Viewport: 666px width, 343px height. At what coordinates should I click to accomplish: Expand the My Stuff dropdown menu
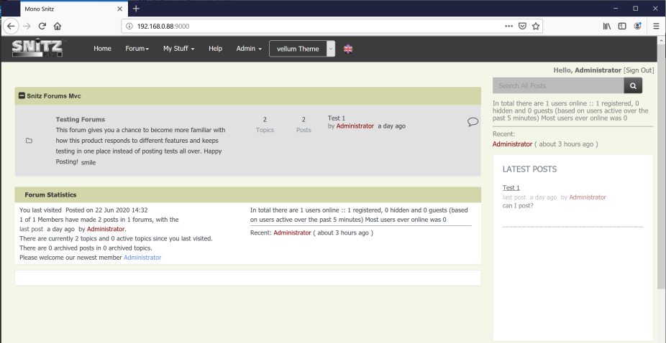coord(178,49)
